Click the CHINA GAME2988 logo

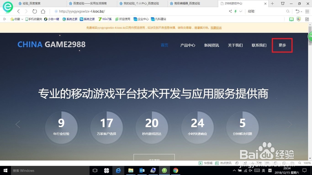click(x=51, y=44)
